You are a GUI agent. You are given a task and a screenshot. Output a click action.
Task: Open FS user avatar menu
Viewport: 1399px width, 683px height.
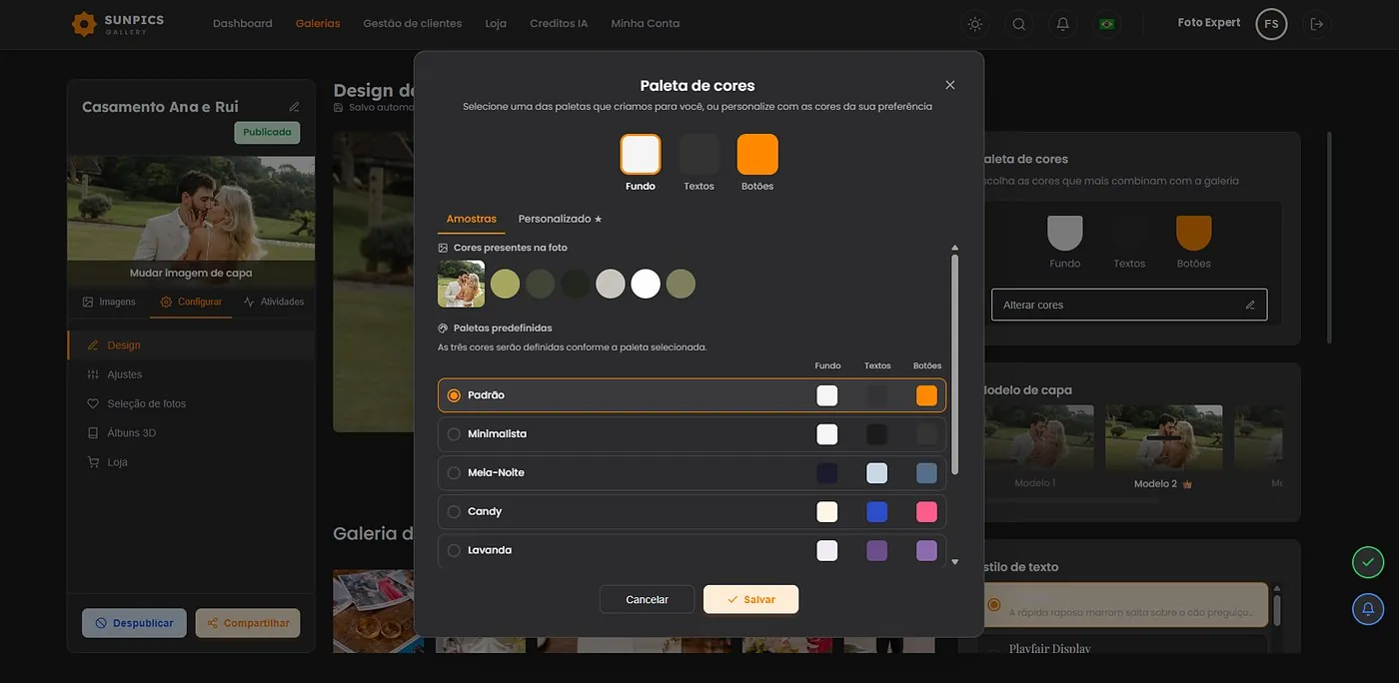click(x=1271, y=24)
